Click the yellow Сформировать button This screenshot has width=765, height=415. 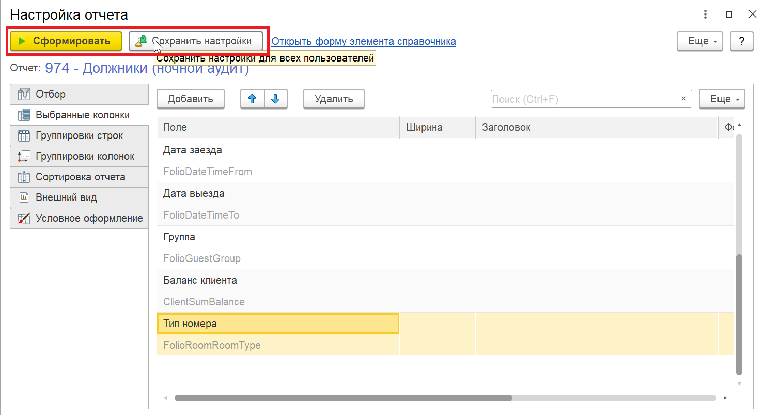[66, 41]
